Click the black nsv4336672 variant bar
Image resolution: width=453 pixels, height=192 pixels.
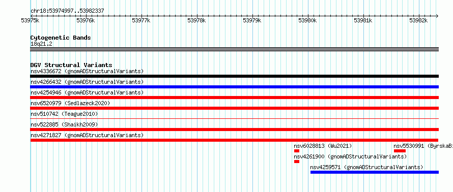point(234,76)
